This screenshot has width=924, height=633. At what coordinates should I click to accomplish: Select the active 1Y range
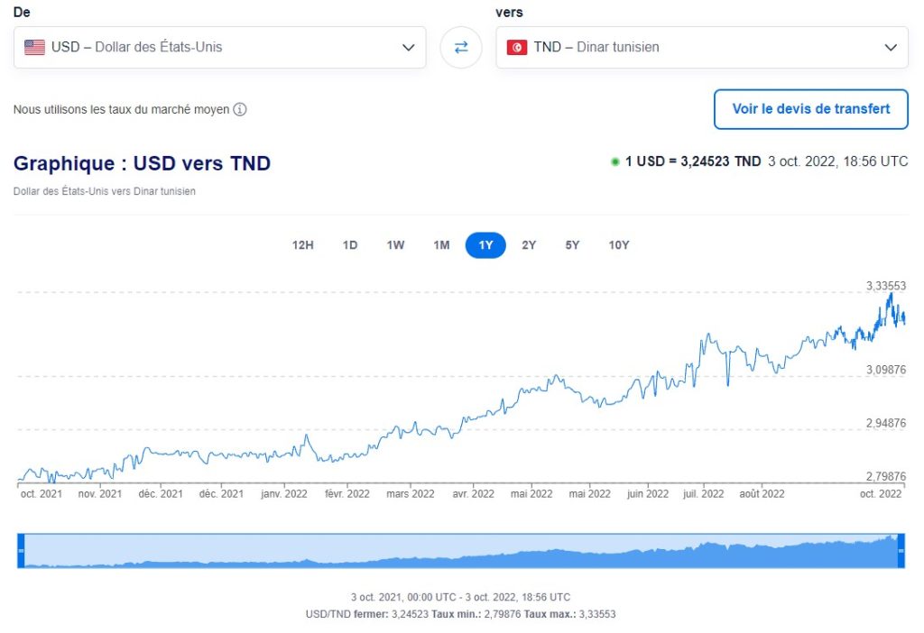[485, 245]
